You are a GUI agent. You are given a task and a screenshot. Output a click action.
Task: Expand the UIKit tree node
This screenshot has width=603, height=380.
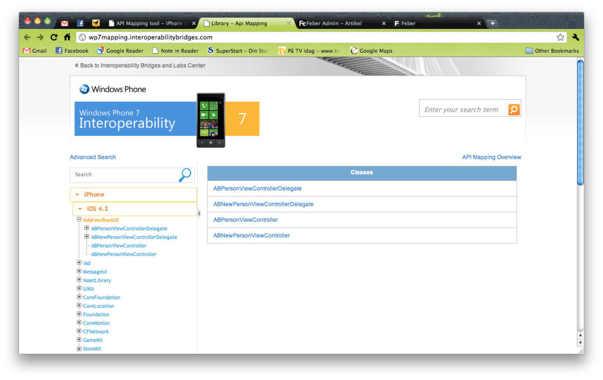[79, 288]
